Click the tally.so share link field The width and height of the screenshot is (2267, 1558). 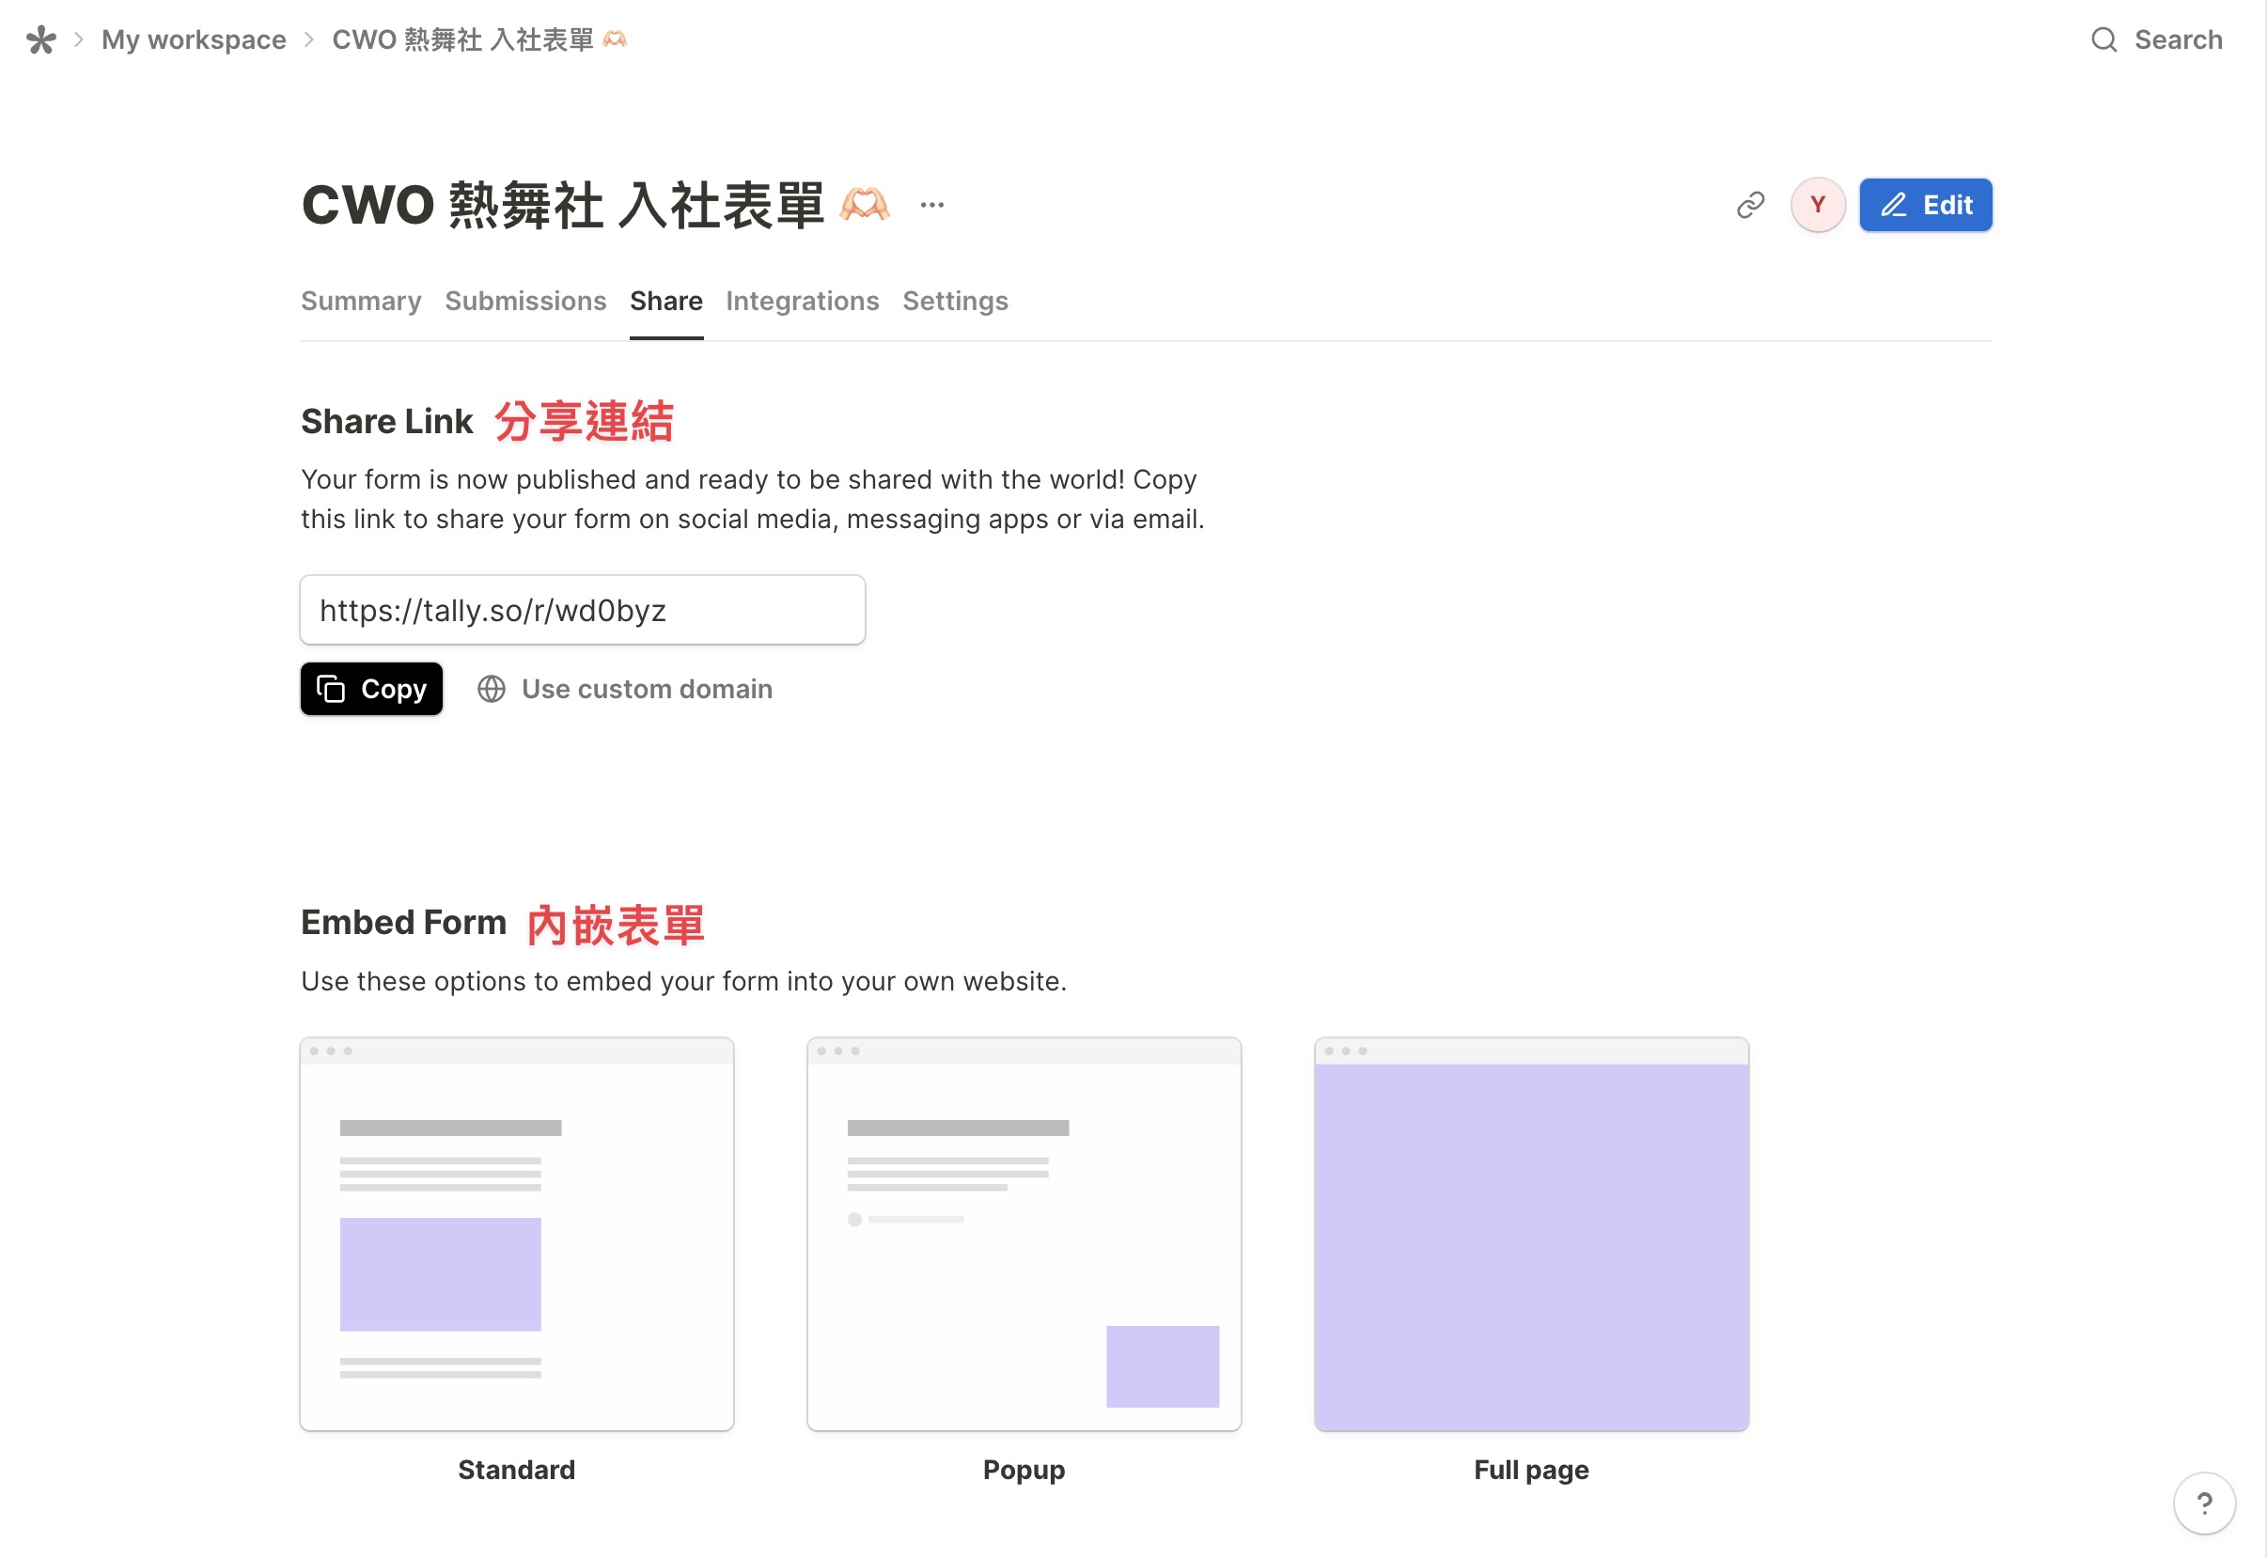coord(583,610)
